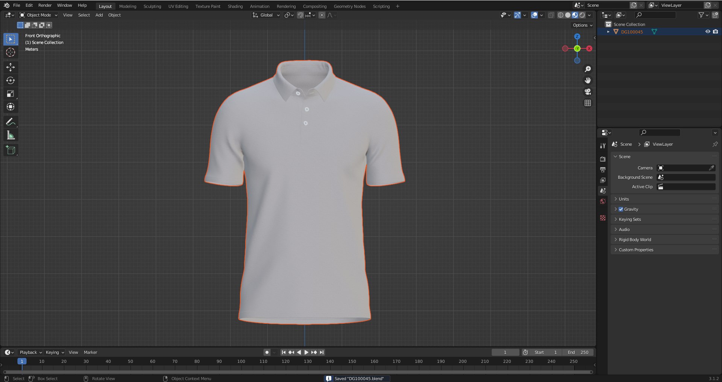The width and height of the screenshot is (722, 382).
Task: Switch orthographic perspective grid icon
Action: [588, 103]
